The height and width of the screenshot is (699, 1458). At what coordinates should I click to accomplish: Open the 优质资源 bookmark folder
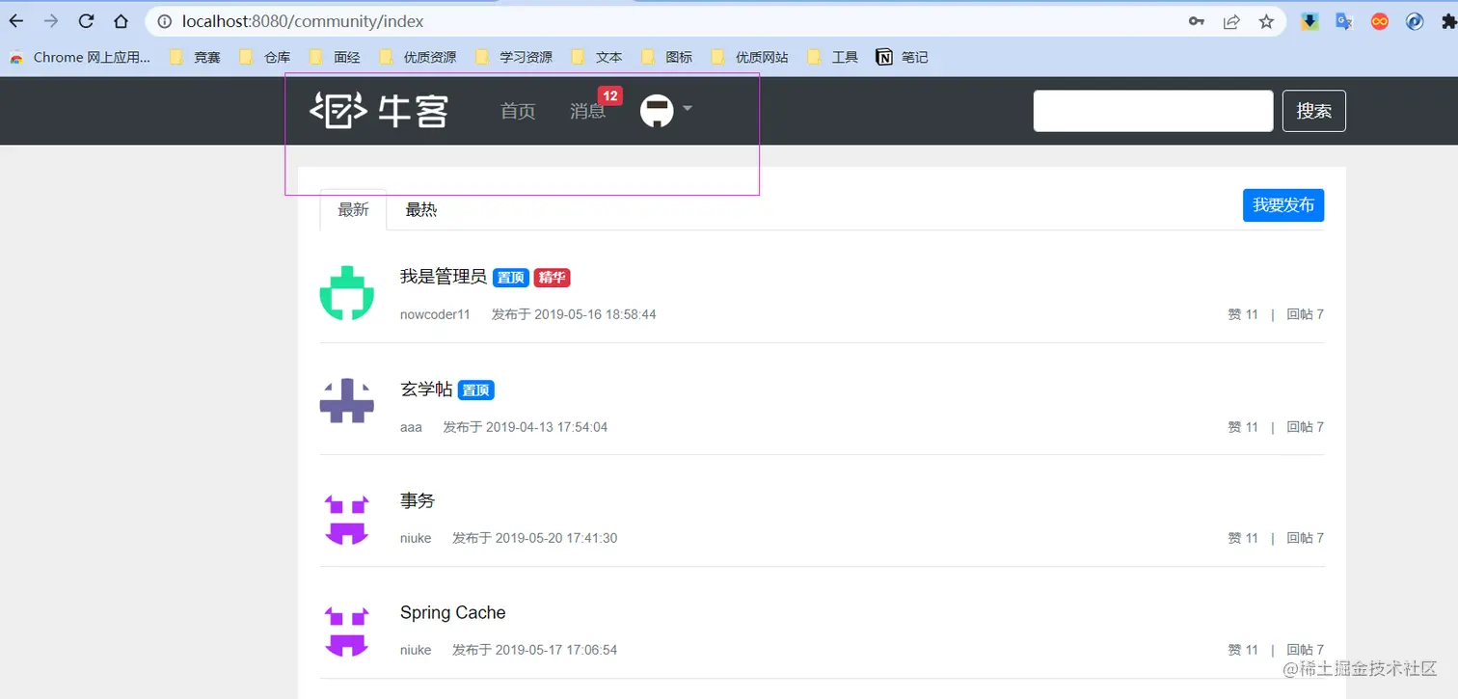tap(418, 57)
